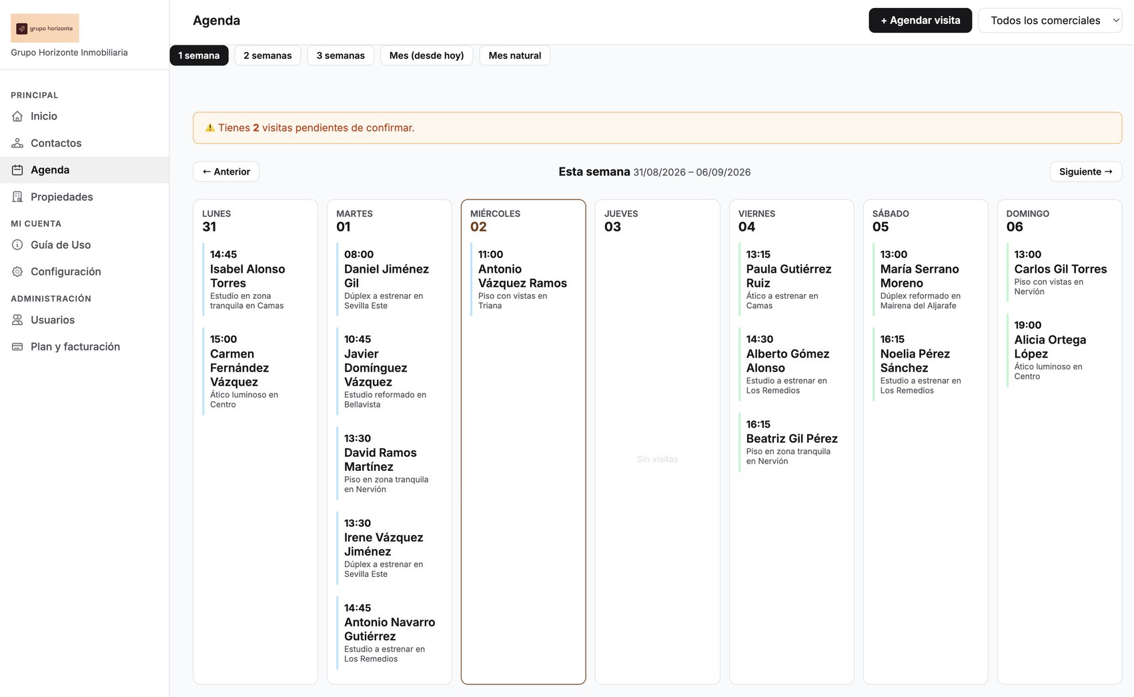Click the Propiedades building icon

pos(17,197)
